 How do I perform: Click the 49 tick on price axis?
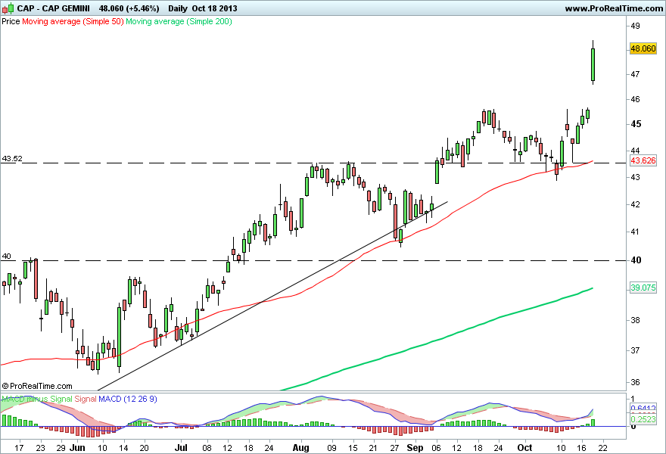(x=635, y=26)
